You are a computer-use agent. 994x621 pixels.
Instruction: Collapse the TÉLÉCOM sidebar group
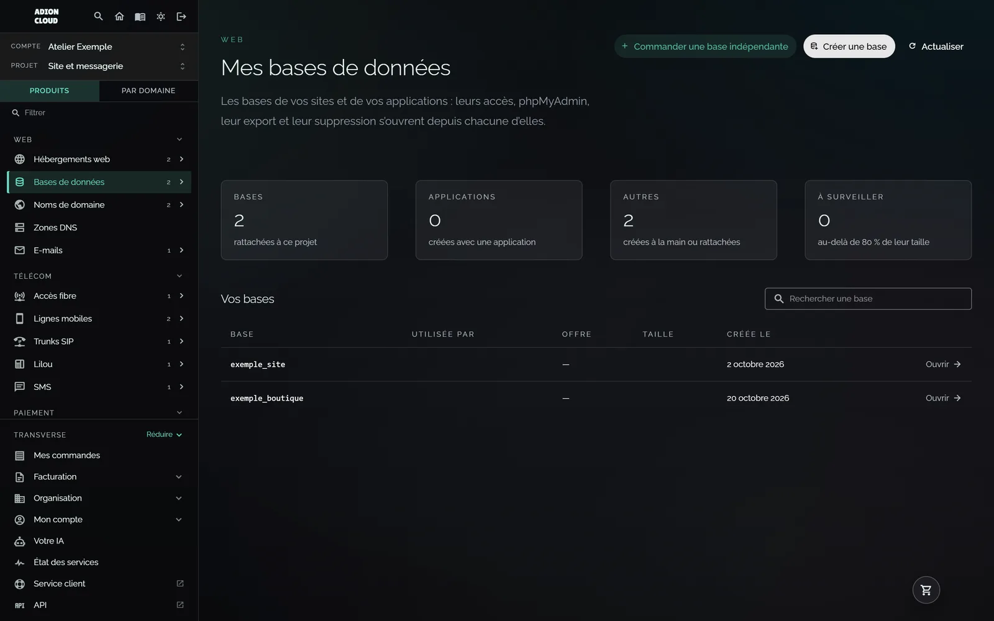coord(99,276)
